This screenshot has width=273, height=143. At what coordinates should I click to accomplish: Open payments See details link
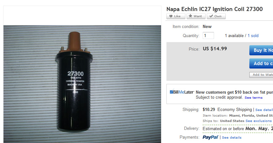232,137
